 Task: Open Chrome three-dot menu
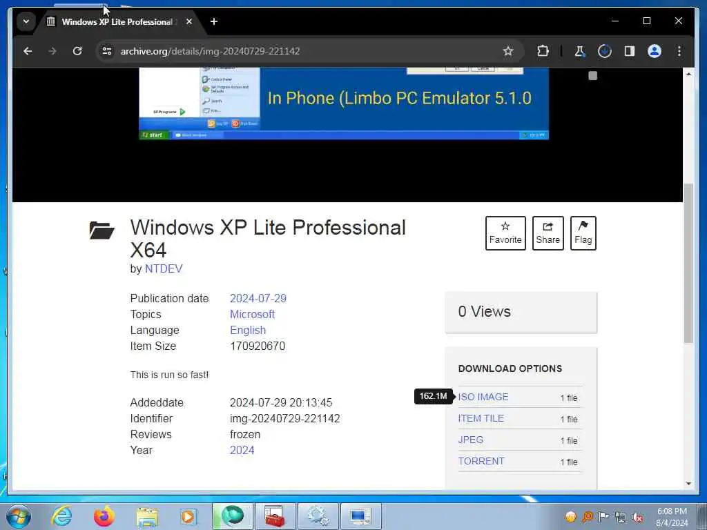(x=679, y=51)
